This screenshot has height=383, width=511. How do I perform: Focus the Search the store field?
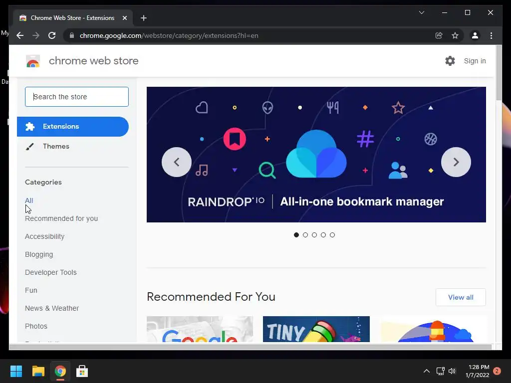click(77, 97)
